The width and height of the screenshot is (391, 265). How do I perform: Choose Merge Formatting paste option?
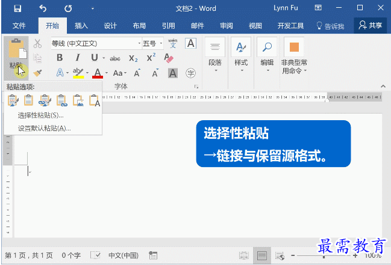pos(28,100)
